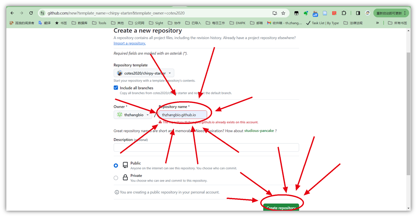Viewport: 417px width, 217px height.
Task: Open the thzhangbio Owner dropdown
Action: tap(133, 115)
